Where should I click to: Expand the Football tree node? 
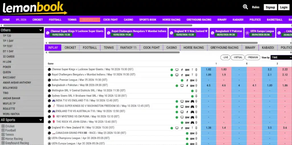(3, 130)
